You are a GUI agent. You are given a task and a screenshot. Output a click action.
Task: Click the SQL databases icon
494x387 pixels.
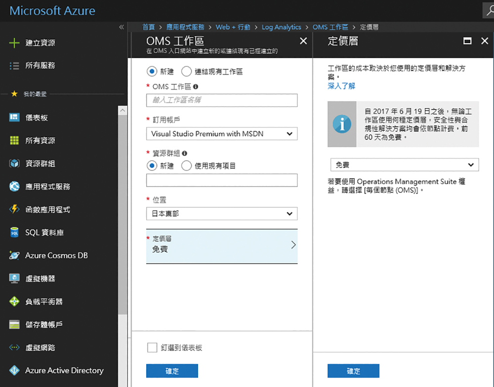pyautogui.click(x=14, y=232)
